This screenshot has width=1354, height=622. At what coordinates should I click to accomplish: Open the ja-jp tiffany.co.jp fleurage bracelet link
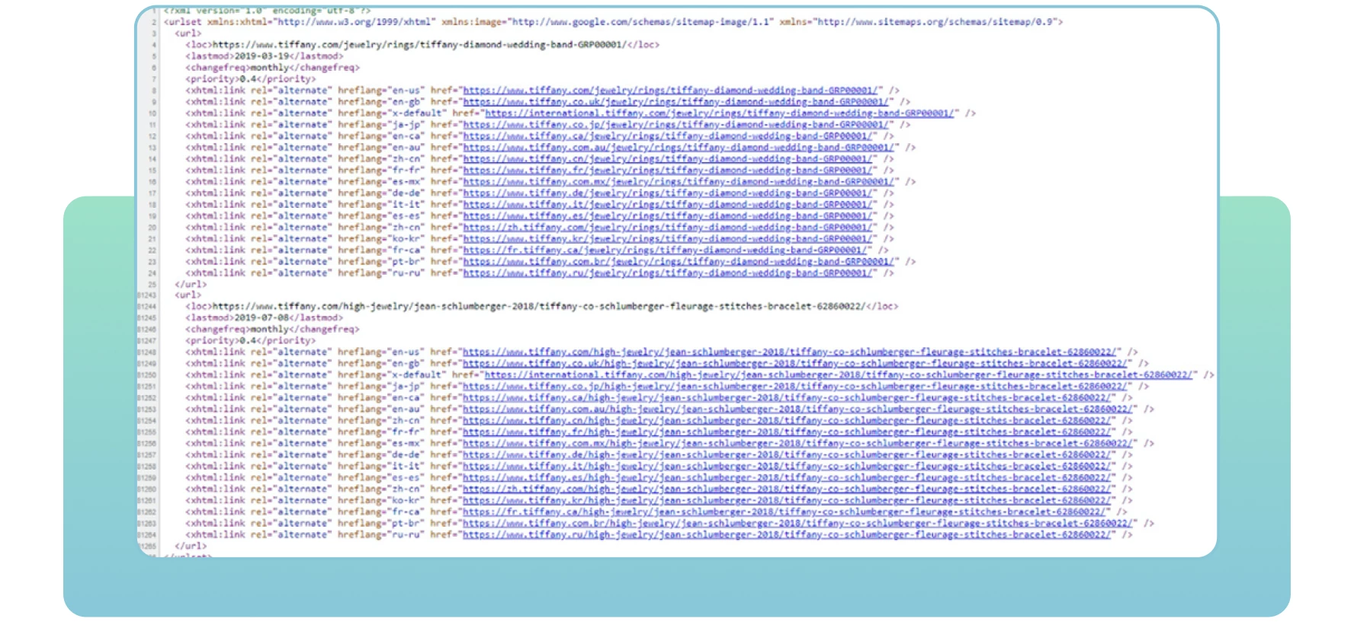[796, 386]
